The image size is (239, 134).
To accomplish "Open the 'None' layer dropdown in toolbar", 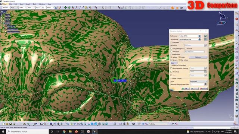I will [x=50, y=7].
